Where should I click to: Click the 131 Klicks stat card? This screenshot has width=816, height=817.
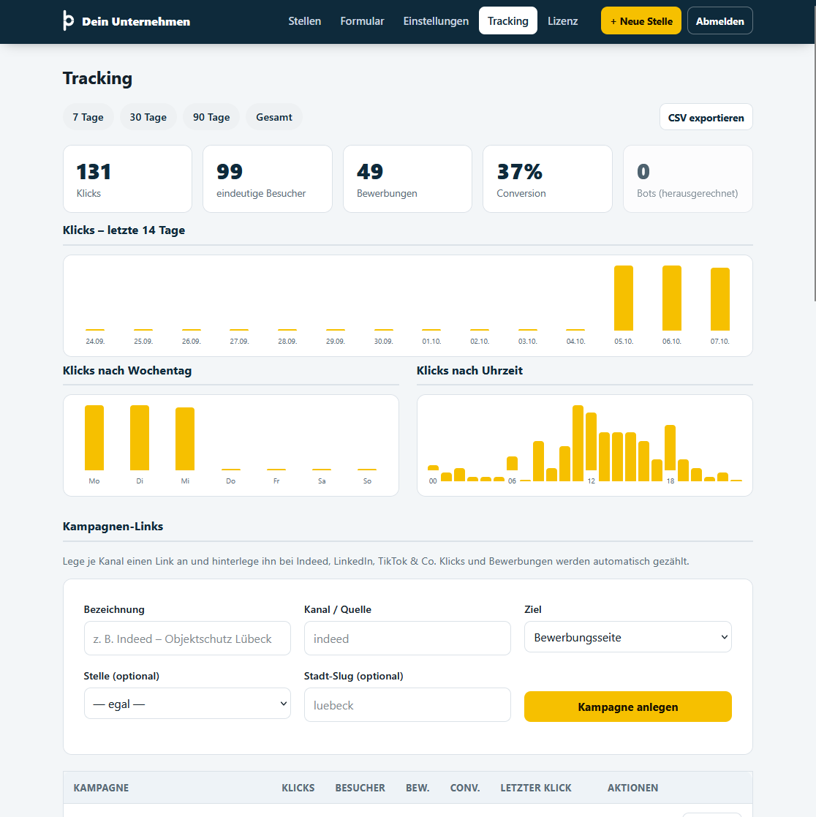127,178
